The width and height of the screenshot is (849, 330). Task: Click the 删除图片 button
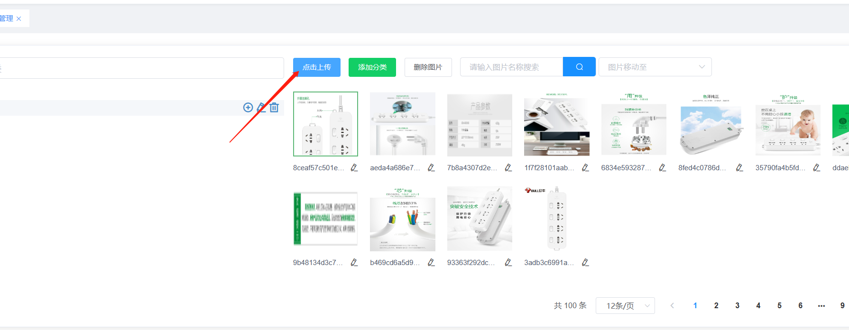428,67
